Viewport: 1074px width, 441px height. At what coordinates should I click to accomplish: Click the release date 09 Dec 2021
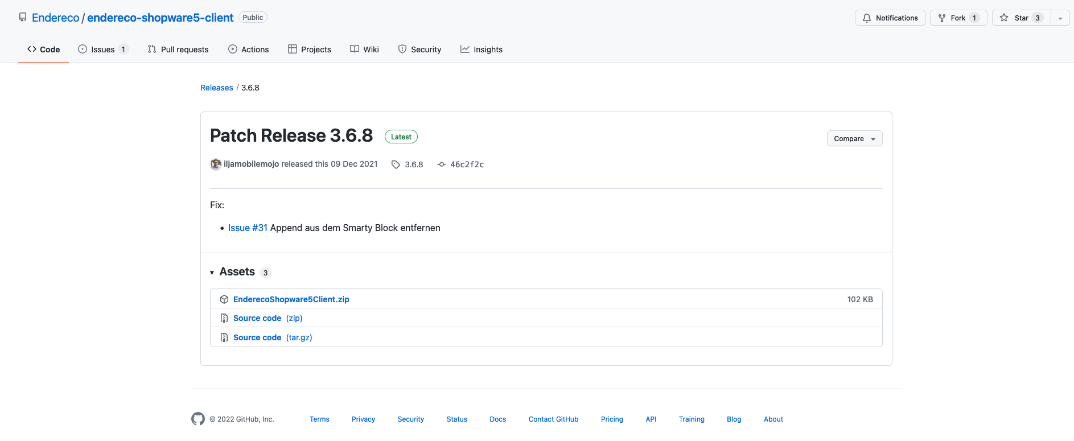[x=354, y=164]
